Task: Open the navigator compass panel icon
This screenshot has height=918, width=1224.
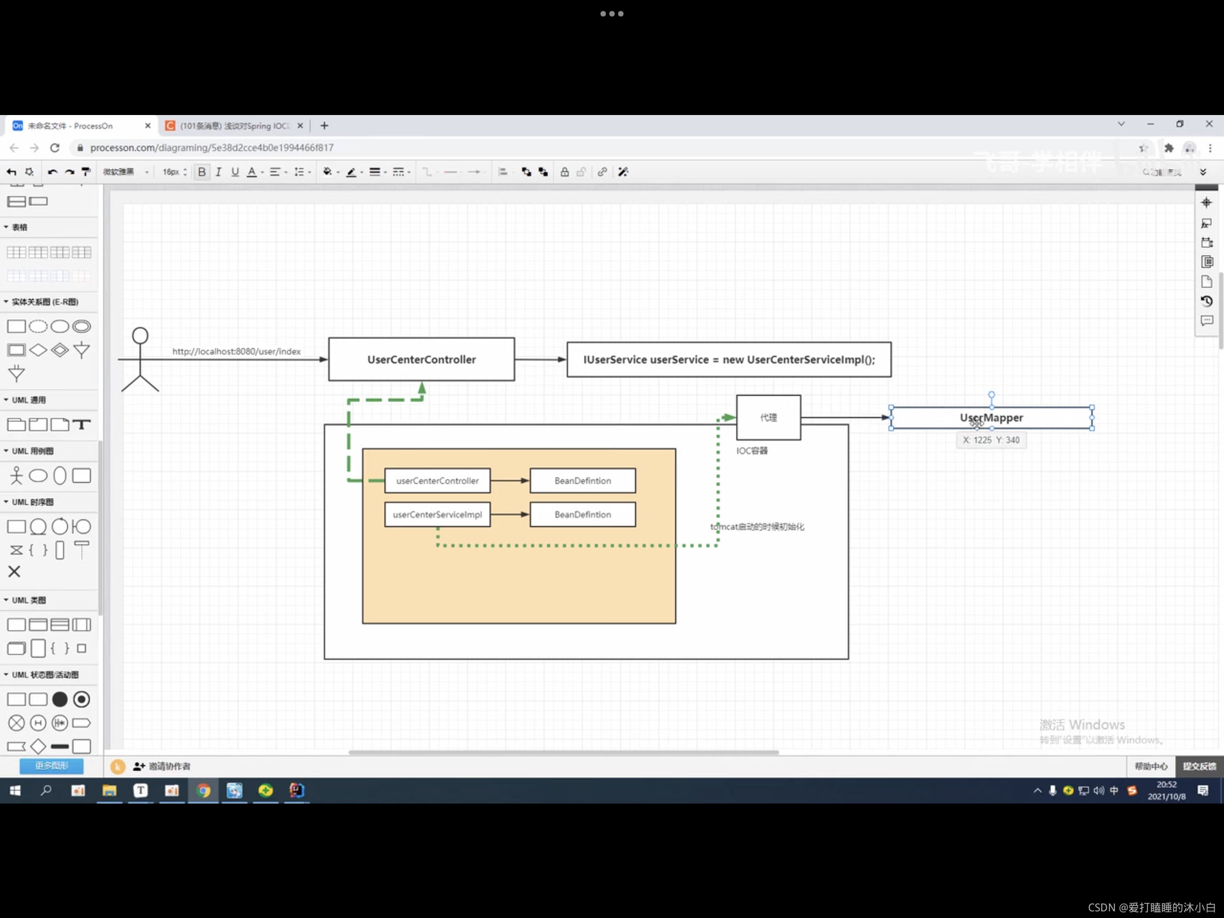Action: click(x=1206, y=203)
